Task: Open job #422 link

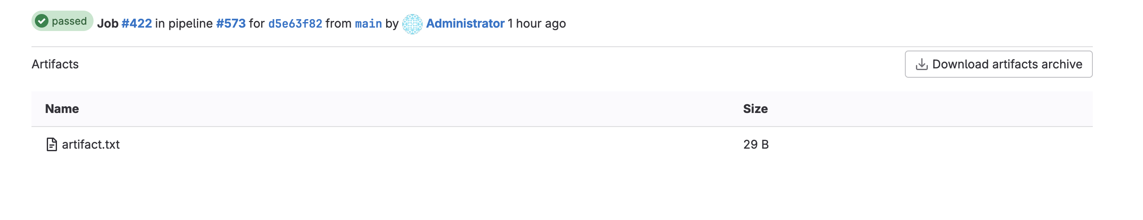Action: tap(136, 23)
